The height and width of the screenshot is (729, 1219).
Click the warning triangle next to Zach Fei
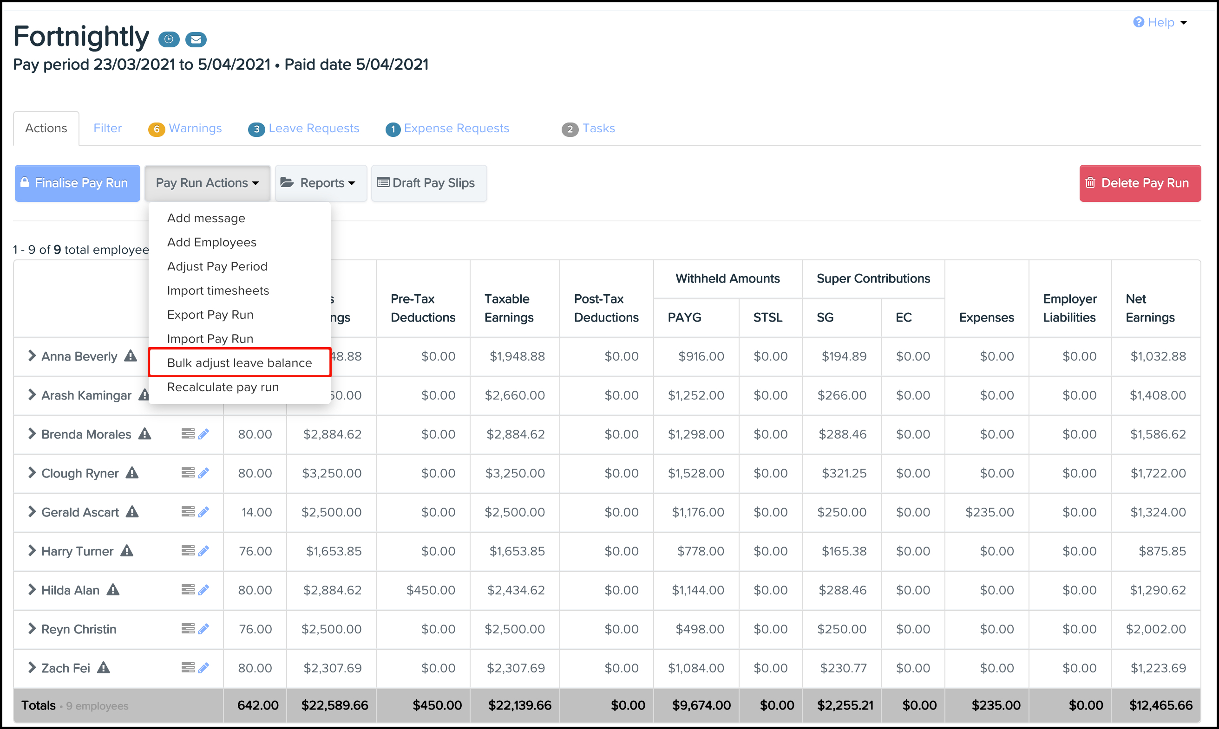(x=103, y=668)
